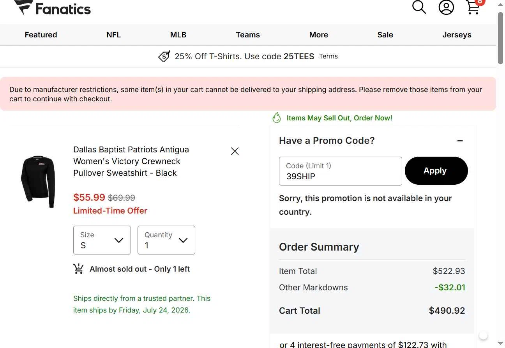The height and width of the screenshot is (348, 505).
Task: Click the flame icon beside sell-out notice
Action: pyautogui.click(x=277, y=118)
